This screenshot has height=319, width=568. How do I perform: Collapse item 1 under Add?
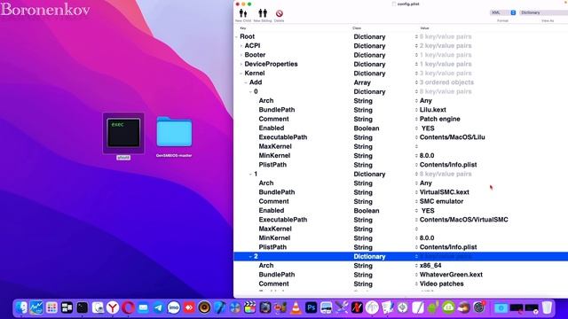pos(250,175)
